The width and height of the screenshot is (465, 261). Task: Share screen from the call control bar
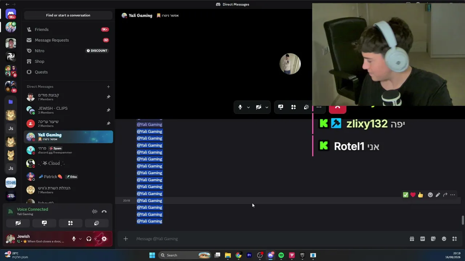(x=280, y=107)
